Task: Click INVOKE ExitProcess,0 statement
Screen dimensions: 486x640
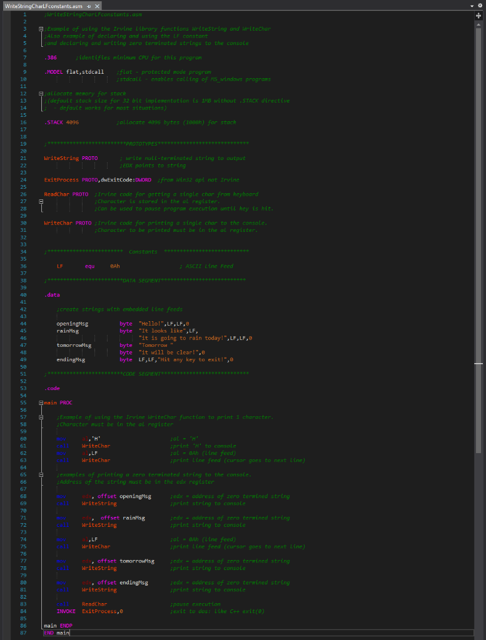Action: pyautogui.click(x=90, y=611)
